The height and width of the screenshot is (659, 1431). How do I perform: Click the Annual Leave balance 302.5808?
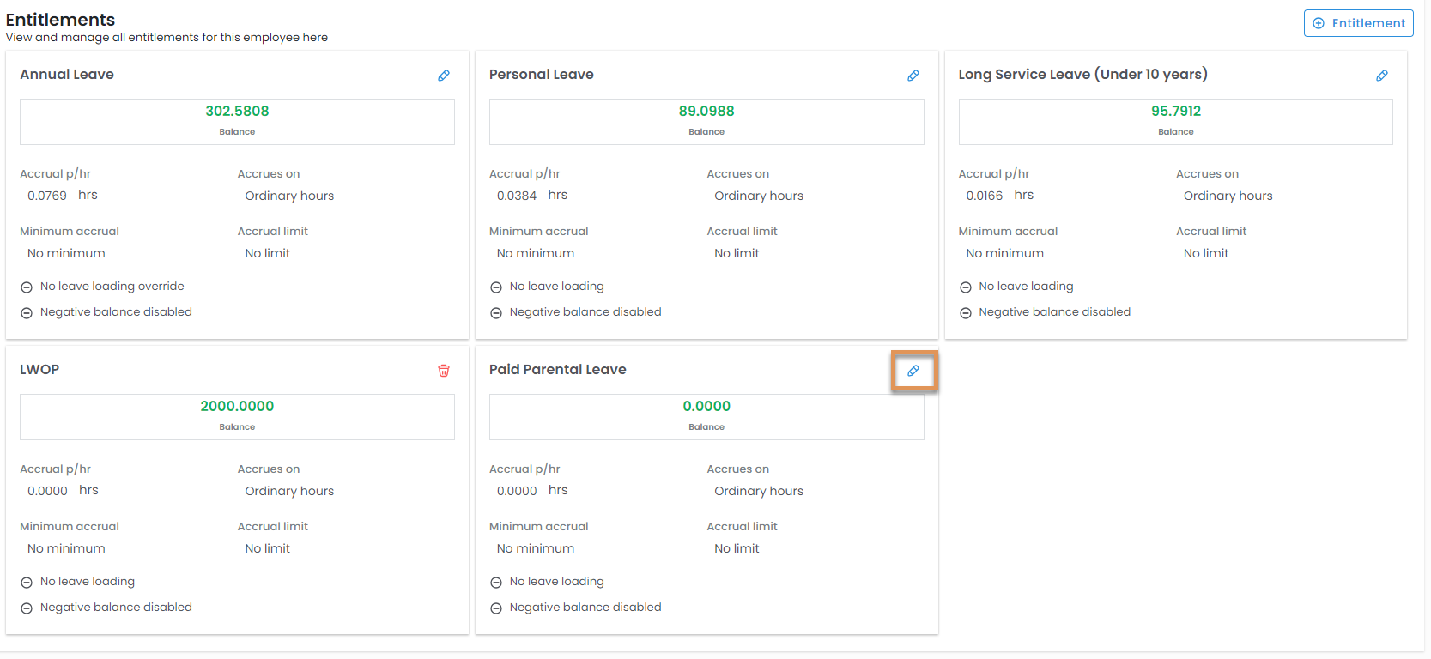pyautogui.click(x=237, y=111)
